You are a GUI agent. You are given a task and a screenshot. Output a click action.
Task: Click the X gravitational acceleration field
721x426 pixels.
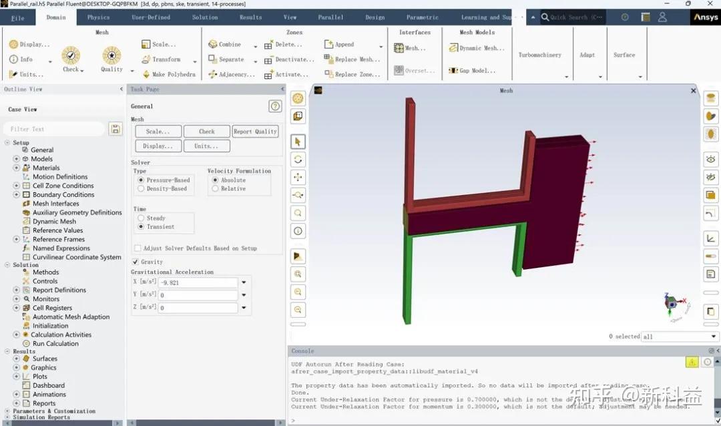[x=198, y=282]
